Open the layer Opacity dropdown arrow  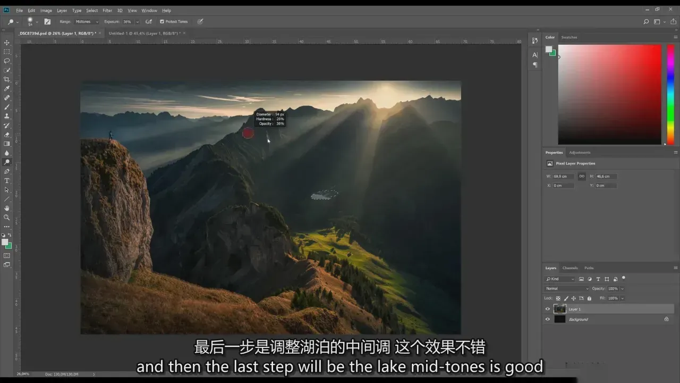tap(622, 289)
